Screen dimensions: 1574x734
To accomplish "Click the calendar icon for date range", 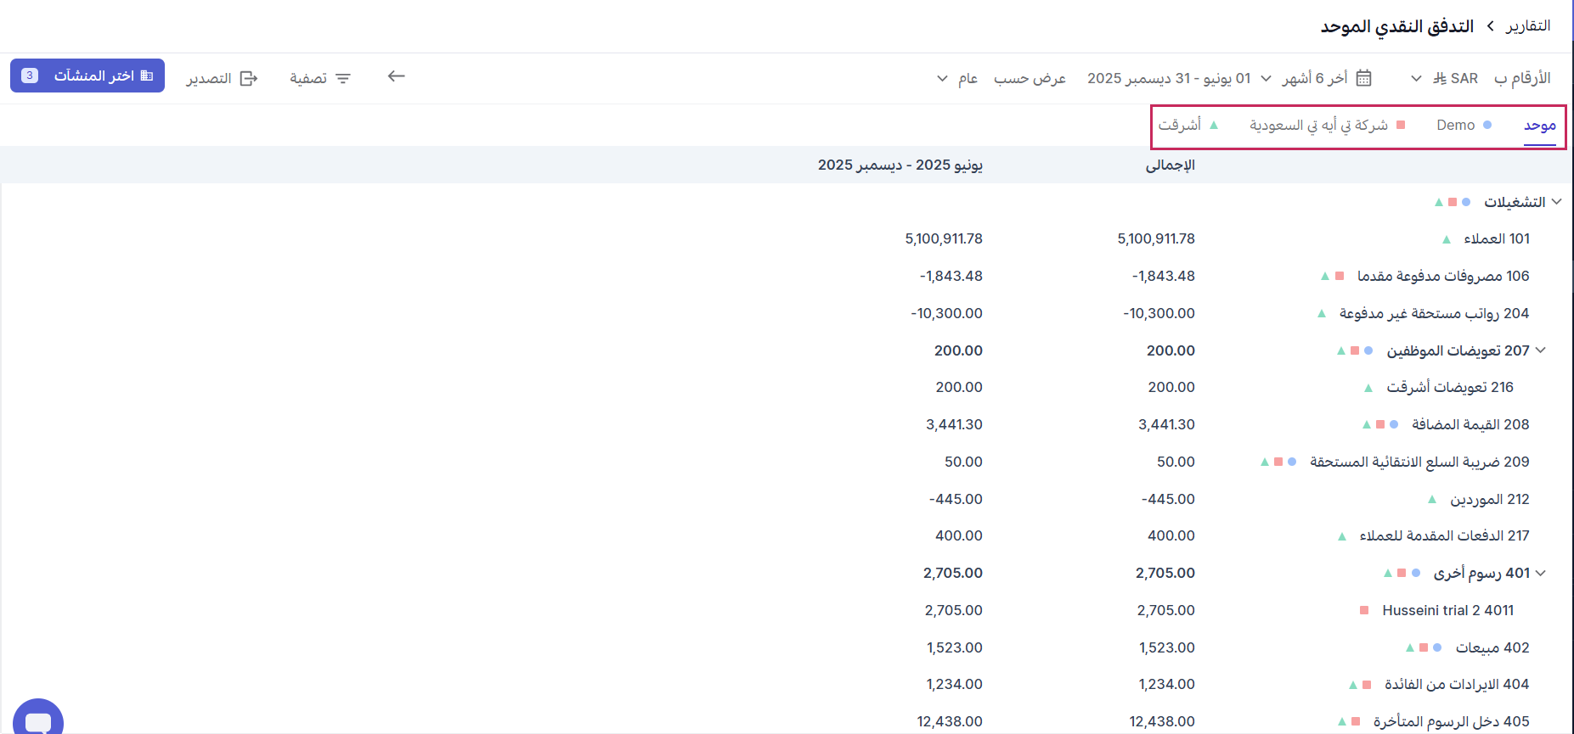I will pyautogui.click(x=1363, y=78).
